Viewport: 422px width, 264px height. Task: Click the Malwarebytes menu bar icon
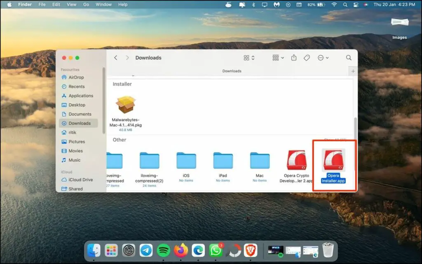pyautogui.click(x=277, y=5)
